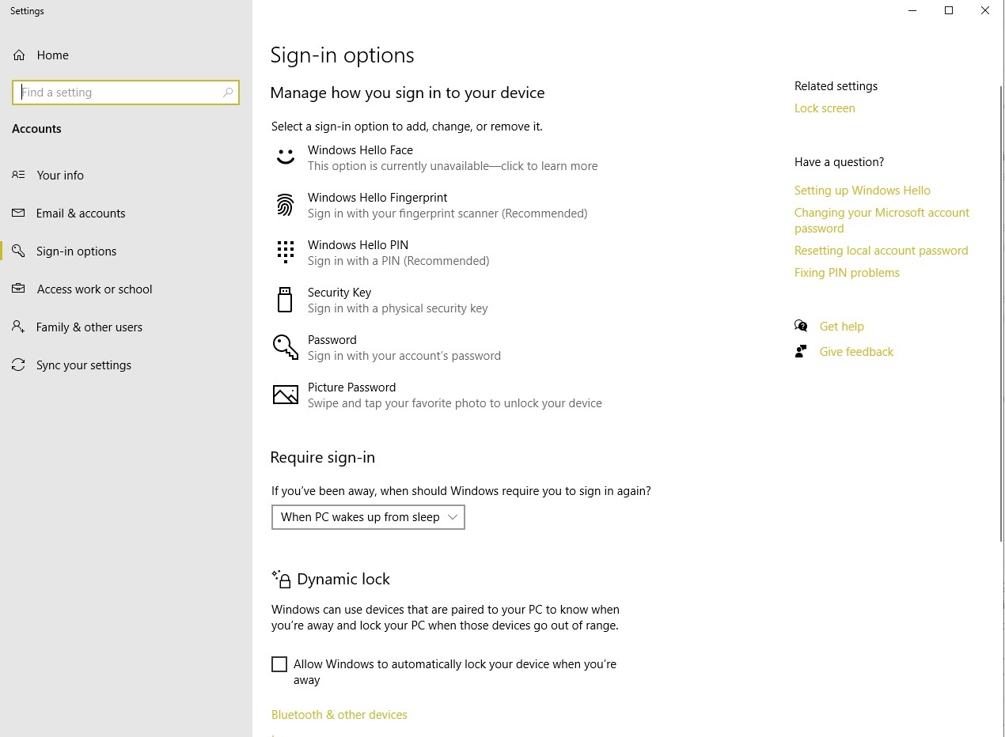Screen dimensions: 1005x737
Task: Open Bluetooth & other devices link
Action: tap(339, 714)
